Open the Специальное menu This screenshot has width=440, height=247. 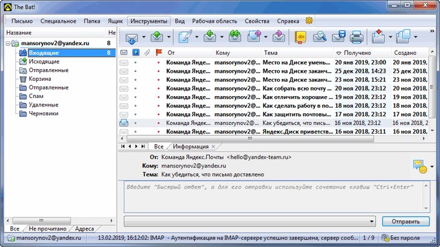point(58,21)
